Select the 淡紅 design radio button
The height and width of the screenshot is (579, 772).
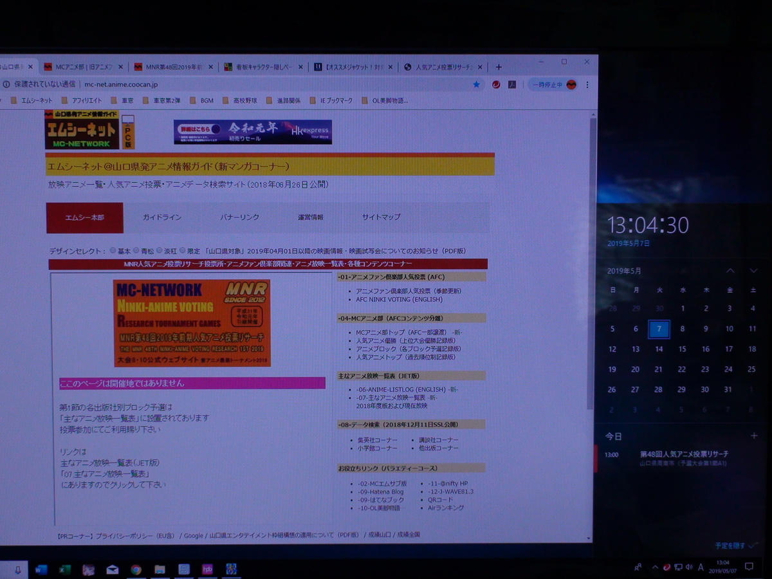click(x=159, y=250)
